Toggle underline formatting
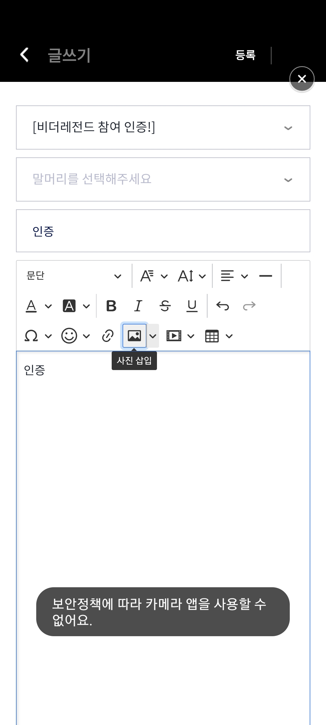Viewport: 326px width, 725px height. [192, 306]
